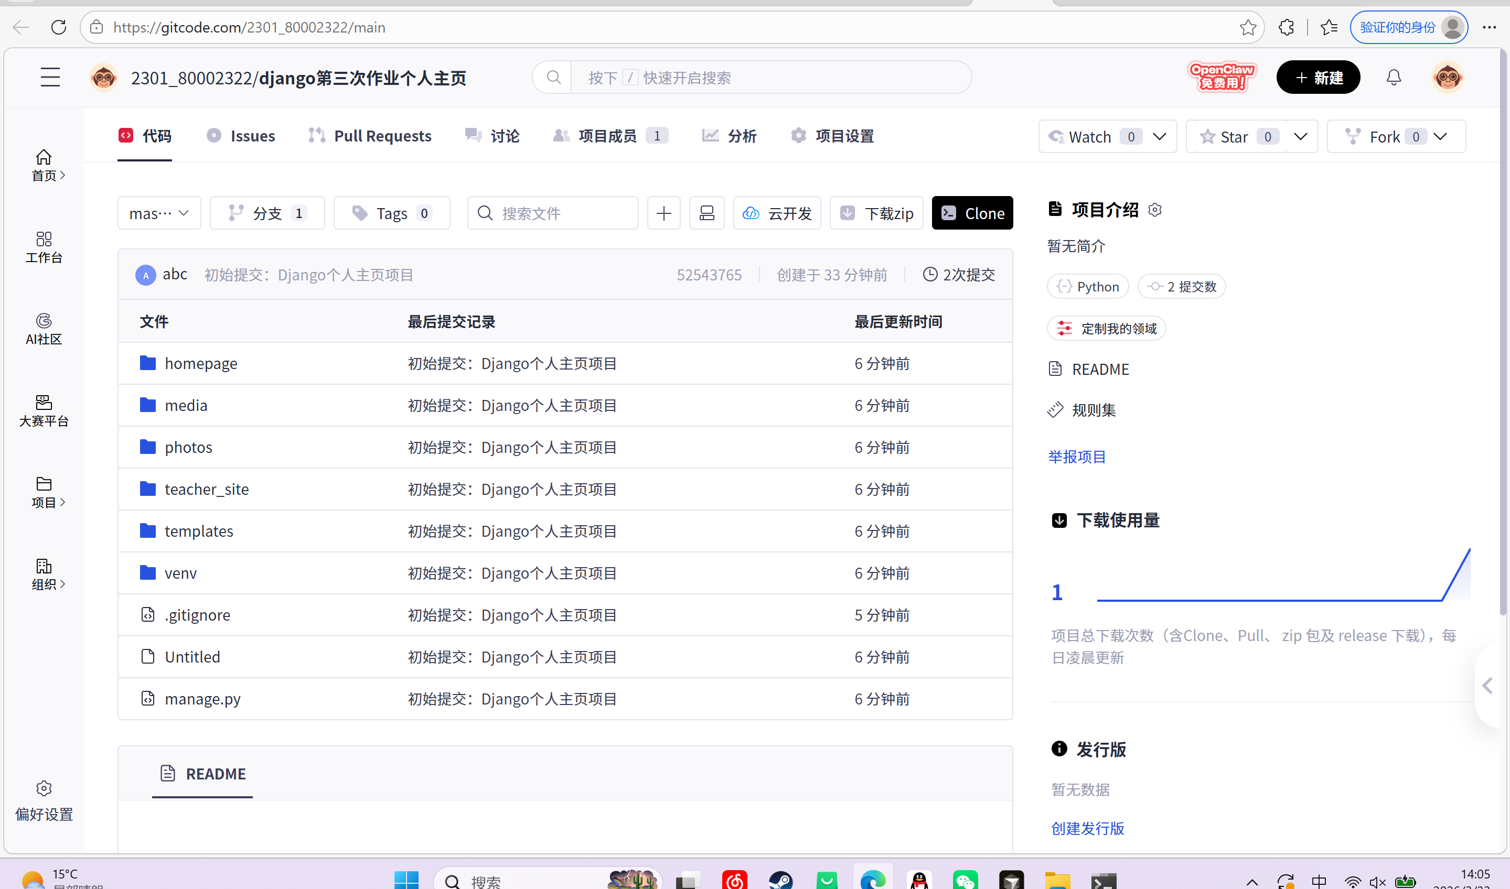Expand the master branch dropdown
Image resolution: width=1510 pixels, height=889 pixels.
(159, 213)
